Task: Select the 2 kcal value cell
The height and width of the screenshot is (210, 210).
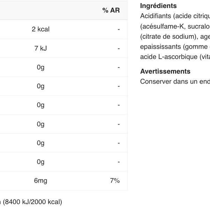Action: pos(40,29)
